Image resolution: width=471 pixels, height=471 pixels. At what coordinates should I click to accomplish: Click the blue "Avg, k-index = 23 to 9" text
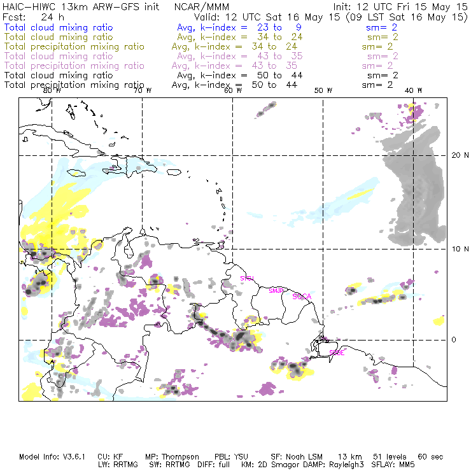point(239,27)
